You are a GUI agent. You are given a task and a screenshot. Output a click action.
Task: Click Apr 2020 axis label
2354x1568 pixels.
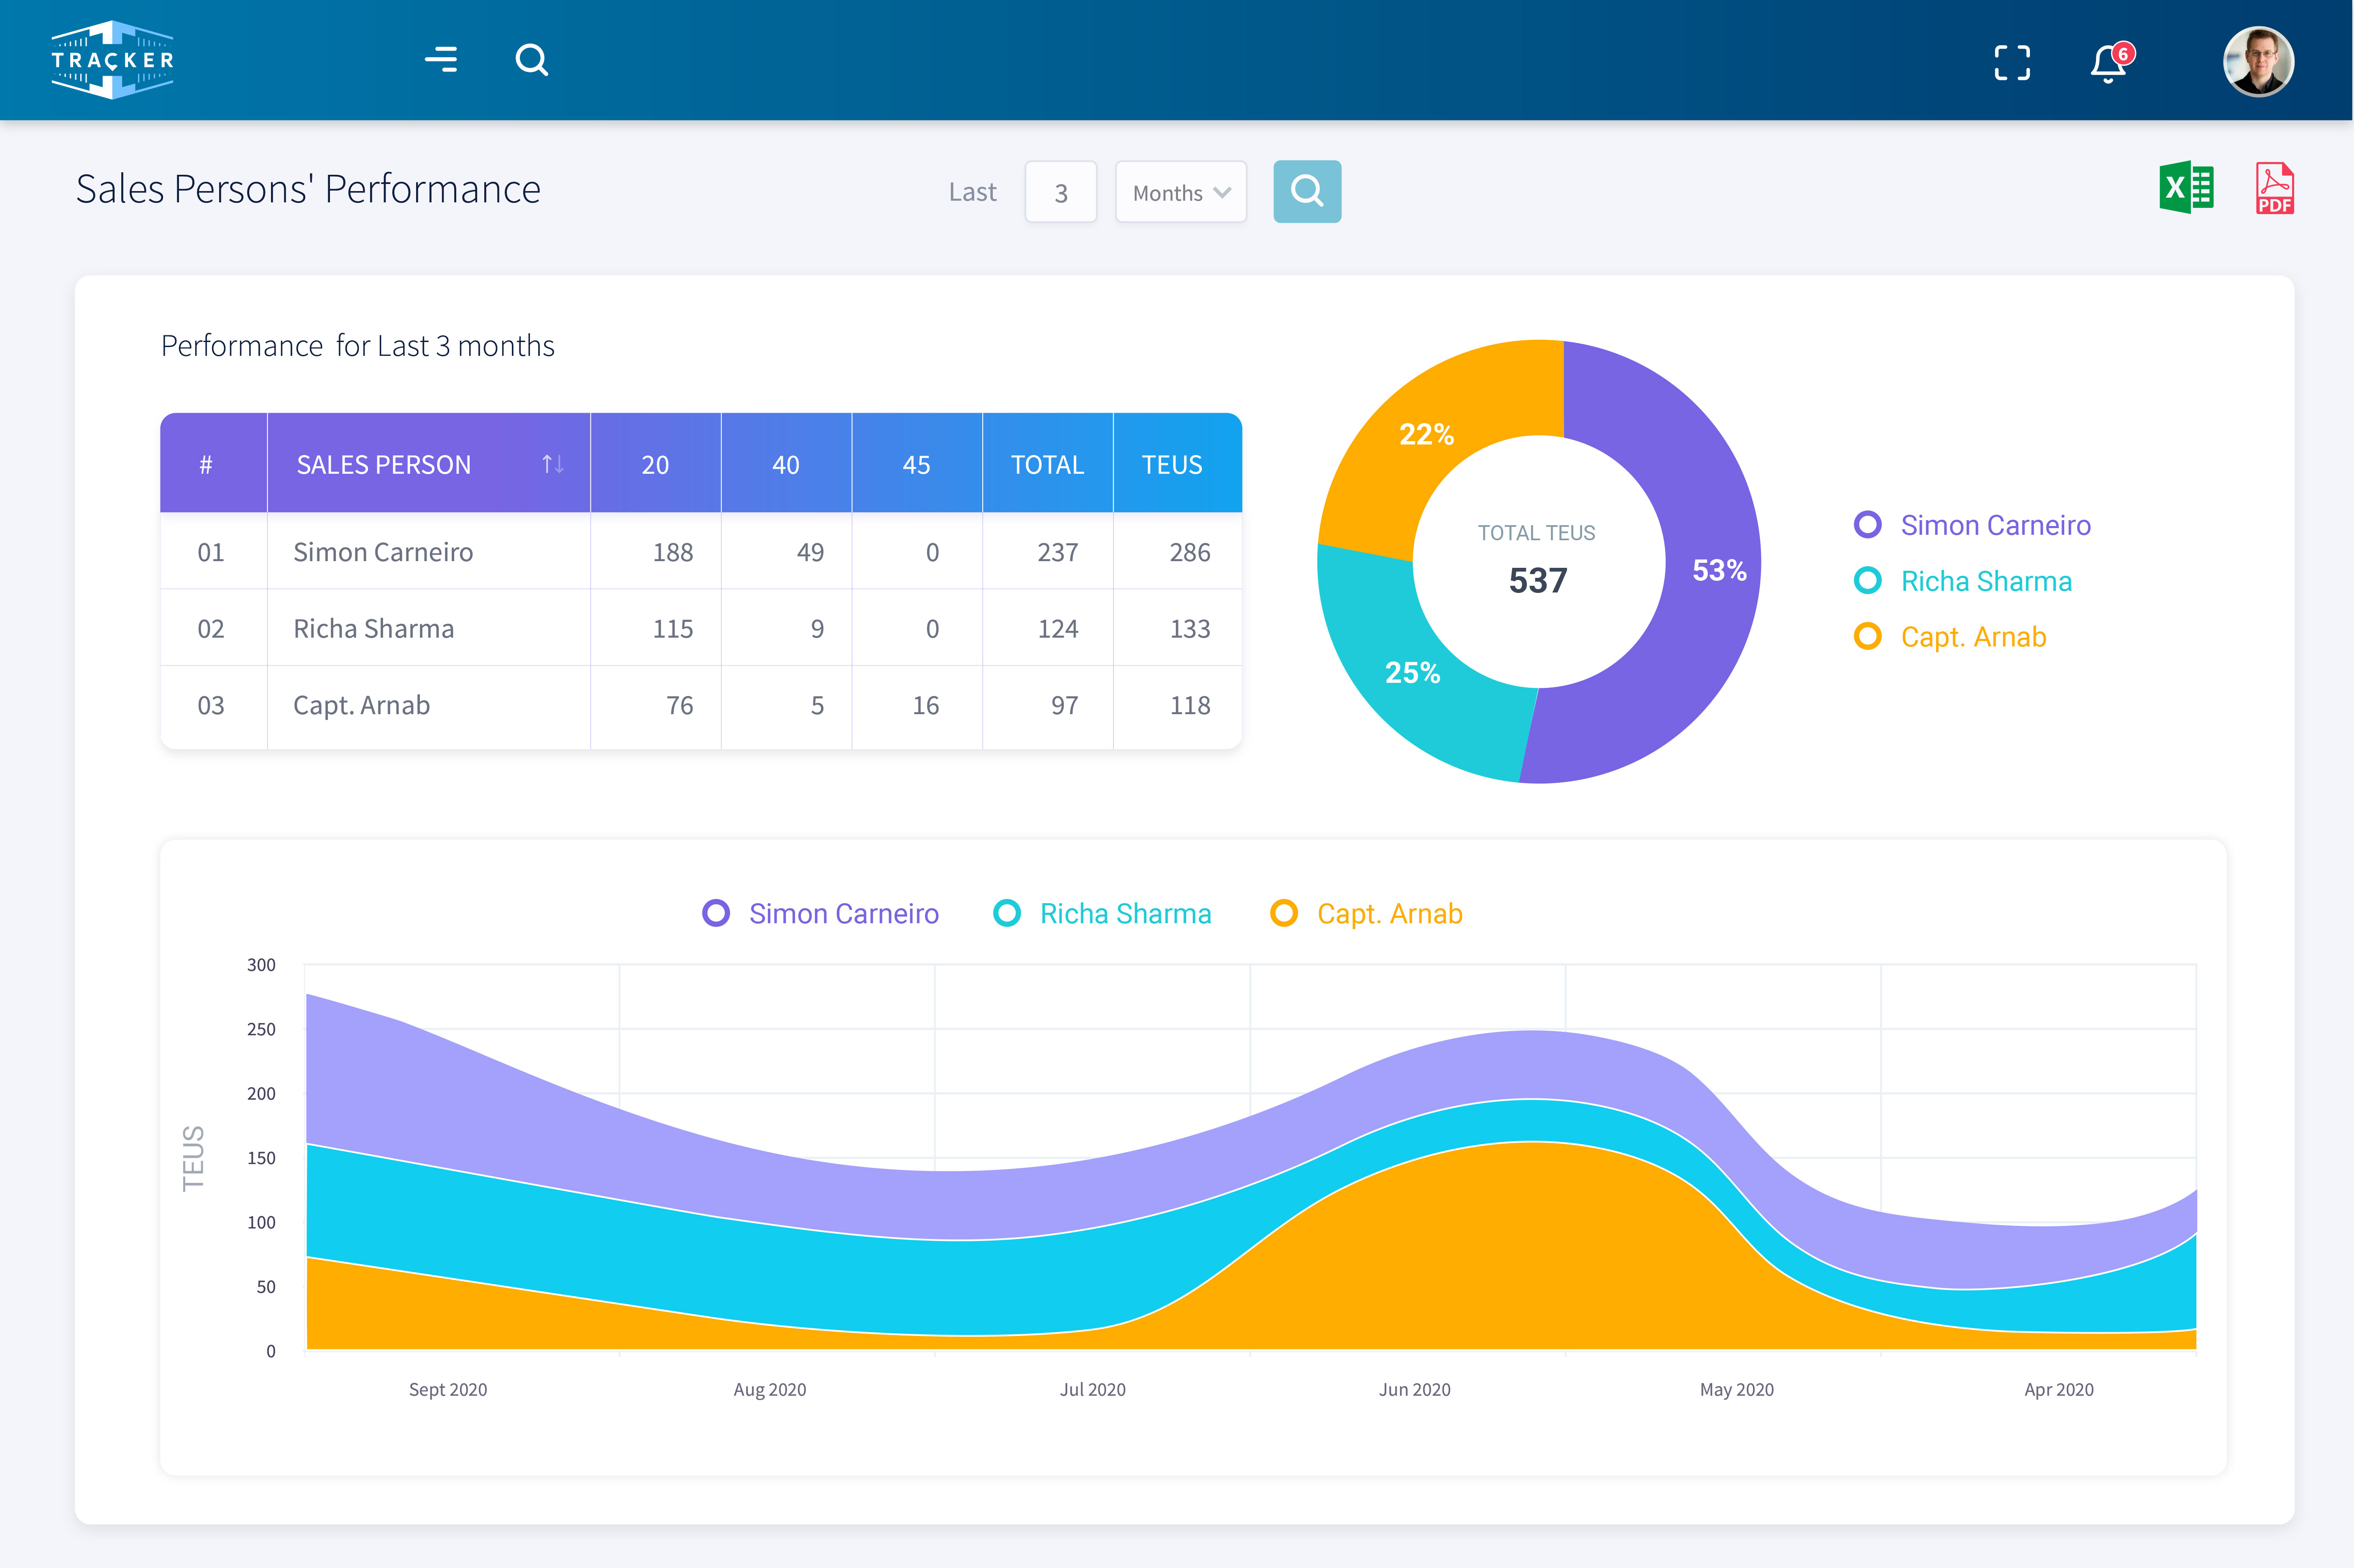coord(2059,1389)
